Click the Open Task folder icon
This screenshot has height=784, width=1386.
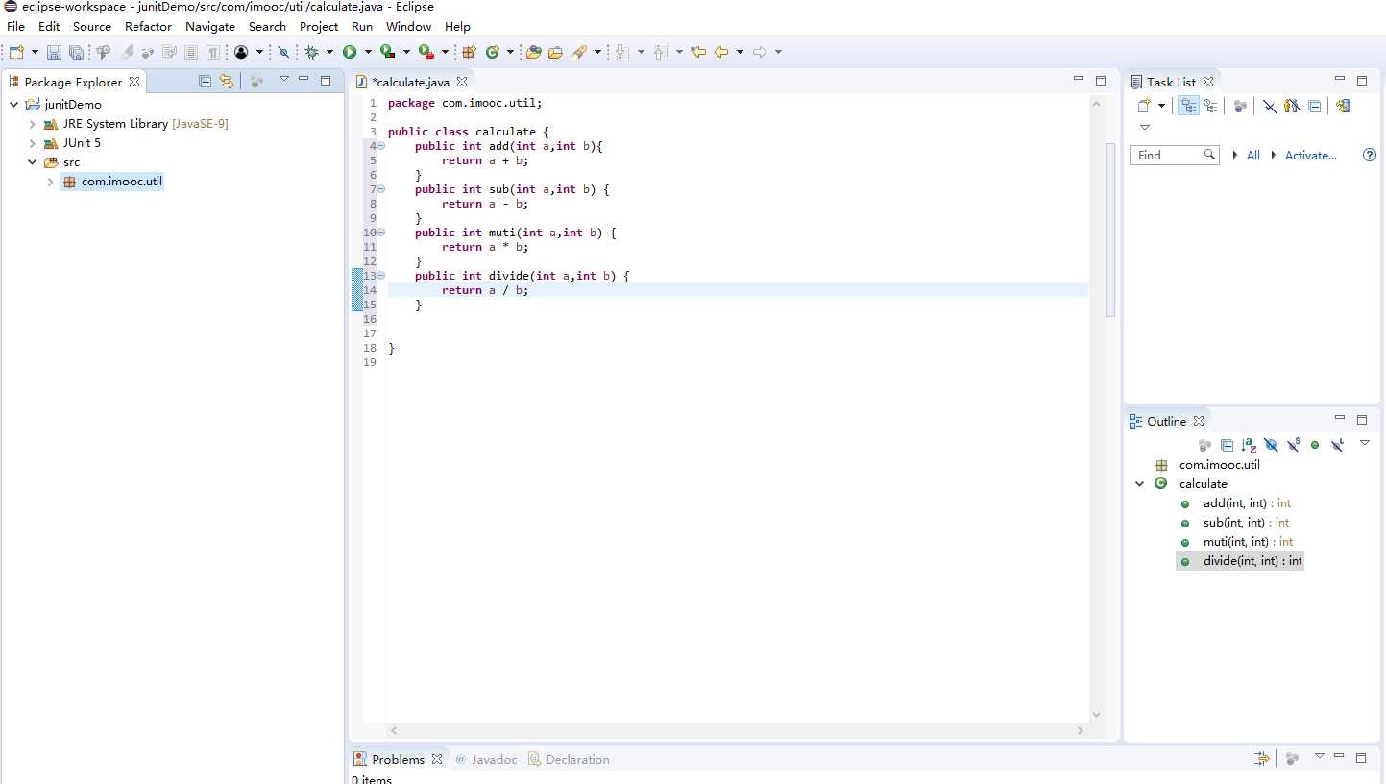(x=555, y=52)
